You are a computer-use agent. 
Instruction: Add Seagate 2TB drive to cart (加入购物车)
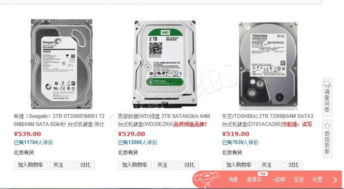31,165
